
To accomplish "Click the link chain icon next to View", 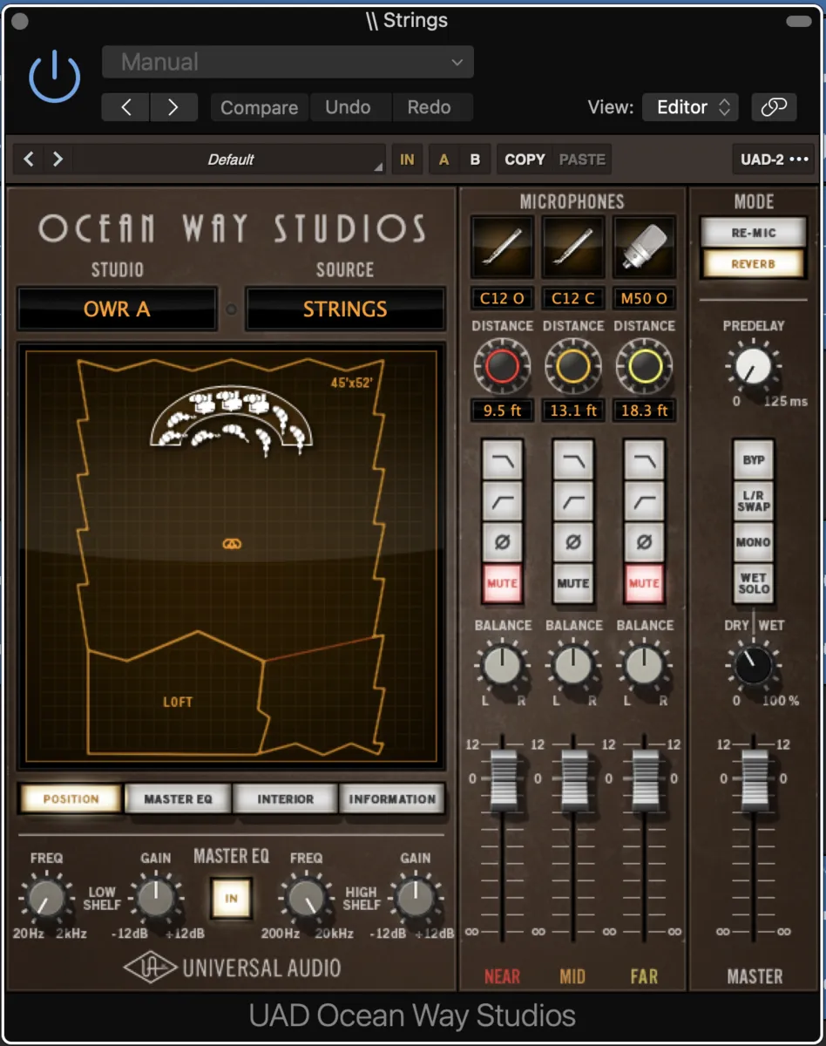I will (774, 107).
